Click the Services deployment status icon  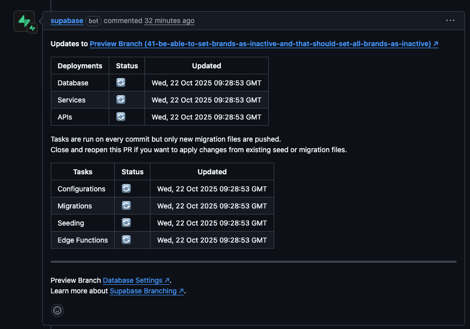tap(121, 99)
